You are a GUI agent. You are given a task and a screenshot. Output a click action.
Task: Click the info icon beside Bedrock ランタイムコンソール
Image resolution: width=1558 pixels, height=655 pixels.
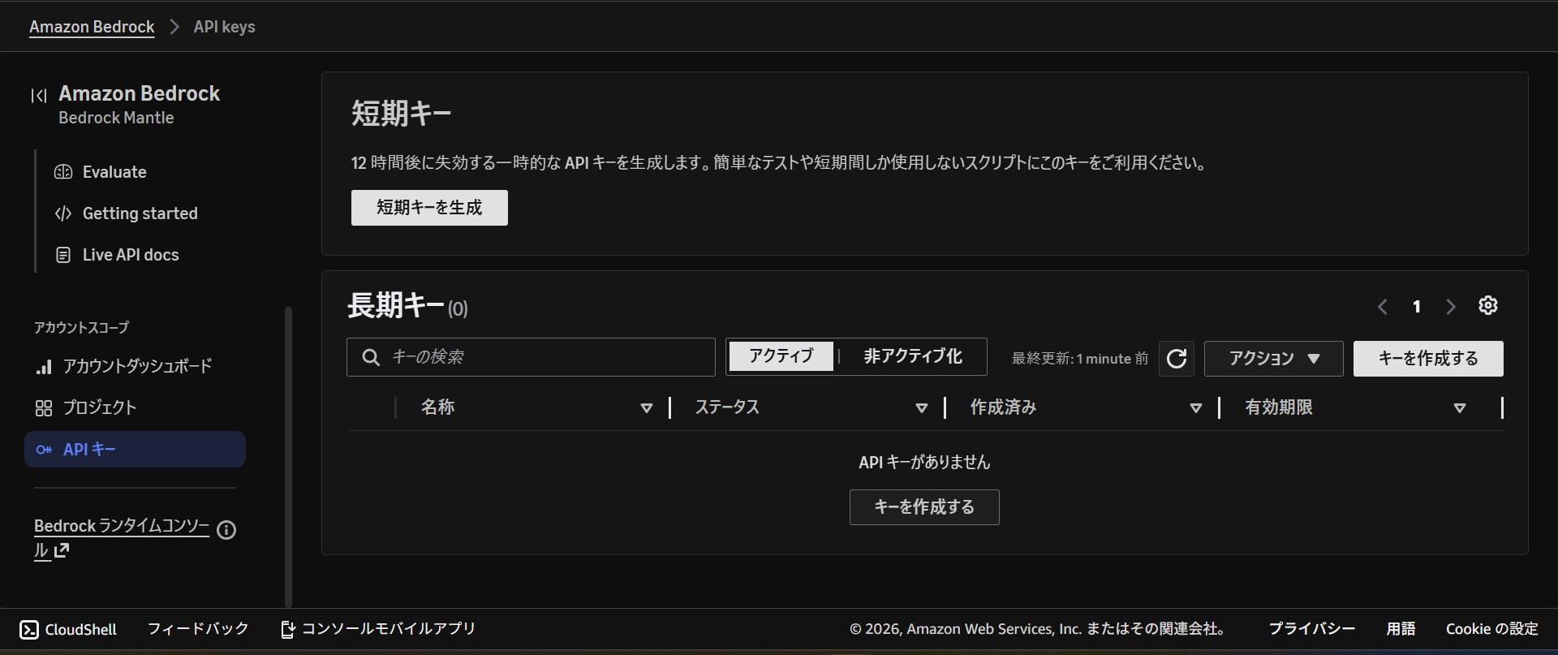click(x=226, y=530)
